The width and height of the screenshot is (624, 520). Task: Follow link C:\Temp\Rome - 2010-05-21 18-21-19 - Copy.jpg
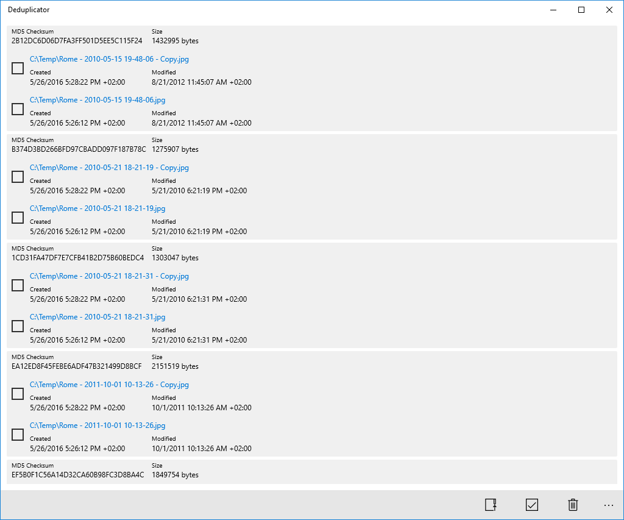(109, 168)
